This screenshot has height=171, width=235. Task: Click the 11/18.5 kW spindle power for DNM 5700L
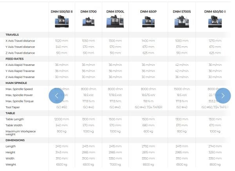[x=115, y=95]
